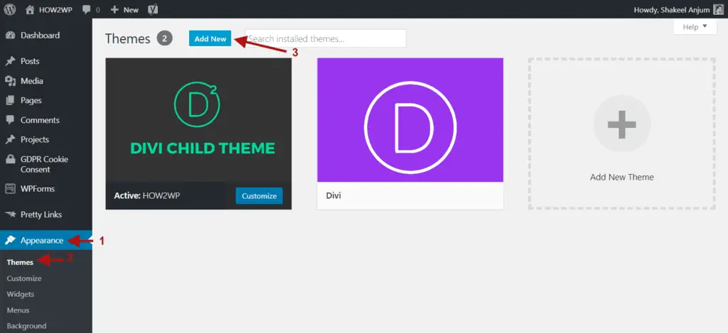728x333 pixels.
Task: Open the HOW2WP site name link
Action: pyautogui.click(x=55, y=10)
